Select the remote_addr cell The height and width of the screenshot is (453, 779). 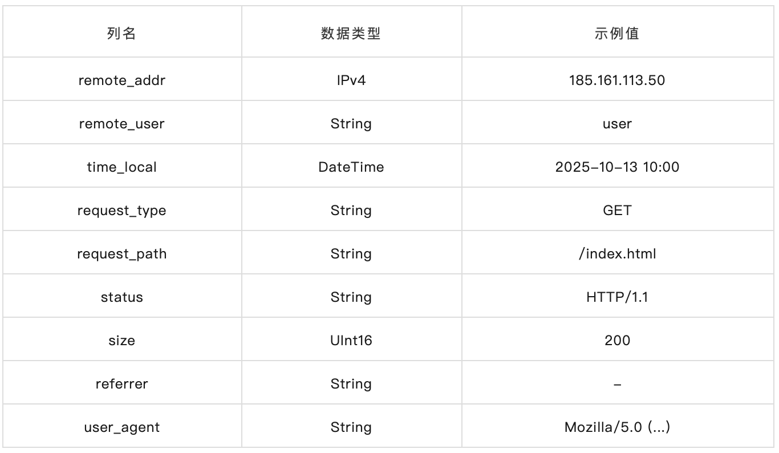click(121, 80)
